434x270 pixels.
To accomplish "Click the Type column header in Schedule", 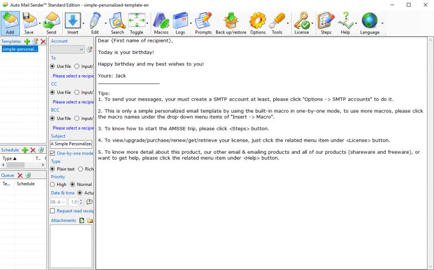I will point(10,158).
